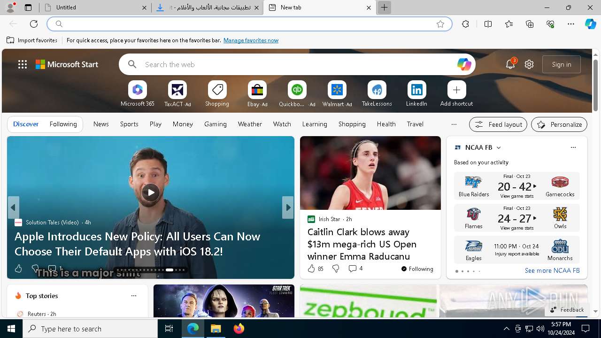Open the Travel category
Image resolution: width=601 pixels, height=338 pixels.
415,124
